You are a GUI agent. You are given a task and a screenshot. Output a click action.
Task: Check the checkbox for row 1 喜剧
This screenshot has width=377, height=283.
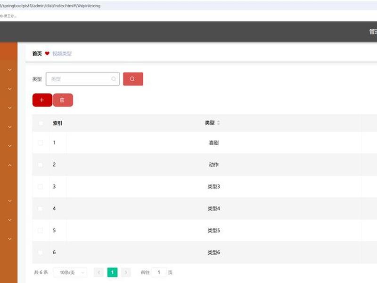click(41, 143)
